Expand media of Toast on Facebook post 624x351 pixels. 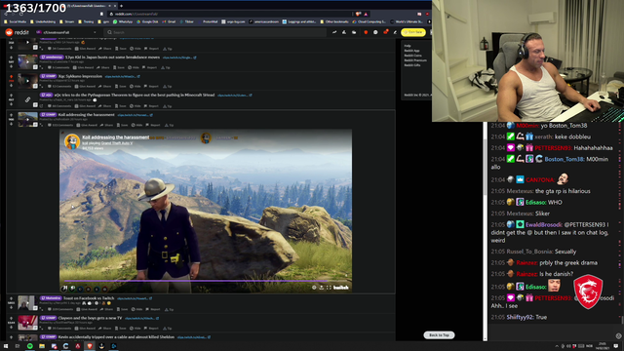pos(41,309)
